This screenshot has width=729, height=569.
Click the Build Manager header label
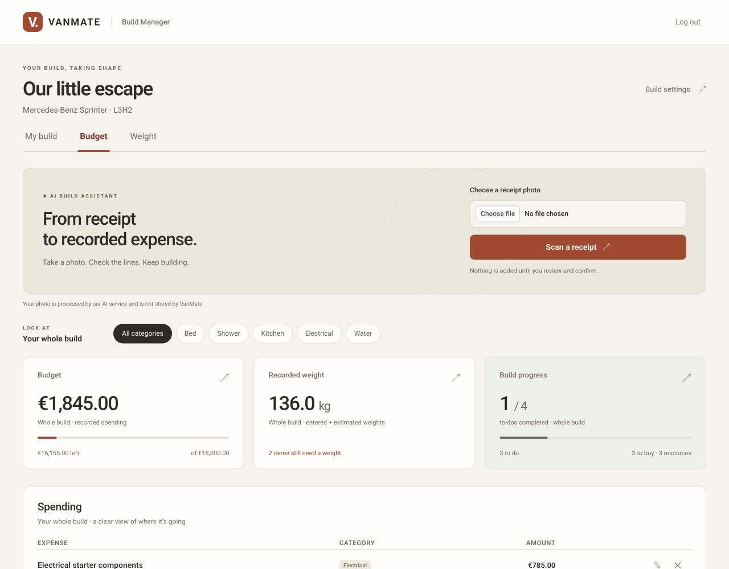click(x=146, y=22)
